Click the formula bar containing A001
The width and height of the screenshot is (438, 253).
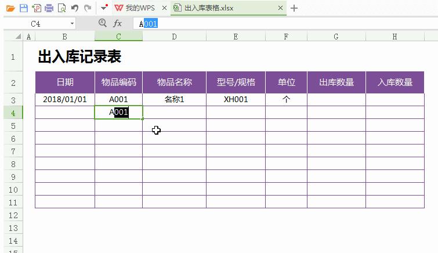[285, 24]
